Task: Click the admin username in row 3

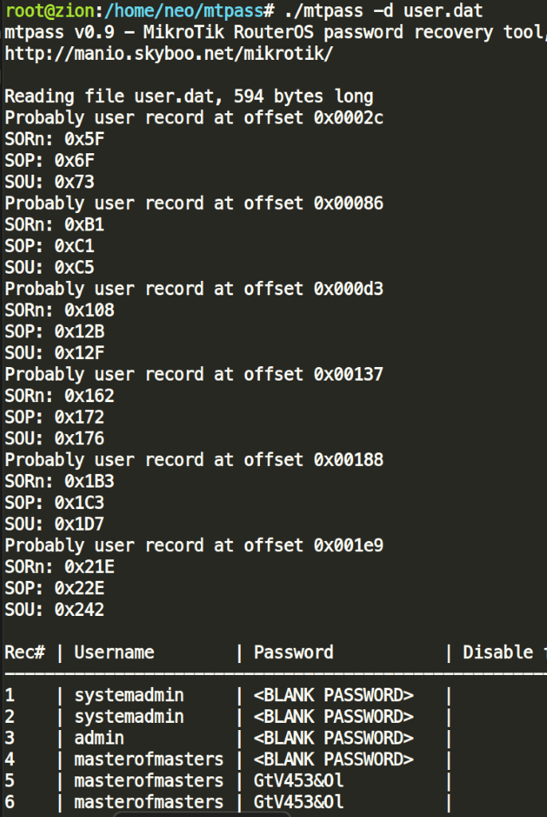Action: tap(99, 738)
